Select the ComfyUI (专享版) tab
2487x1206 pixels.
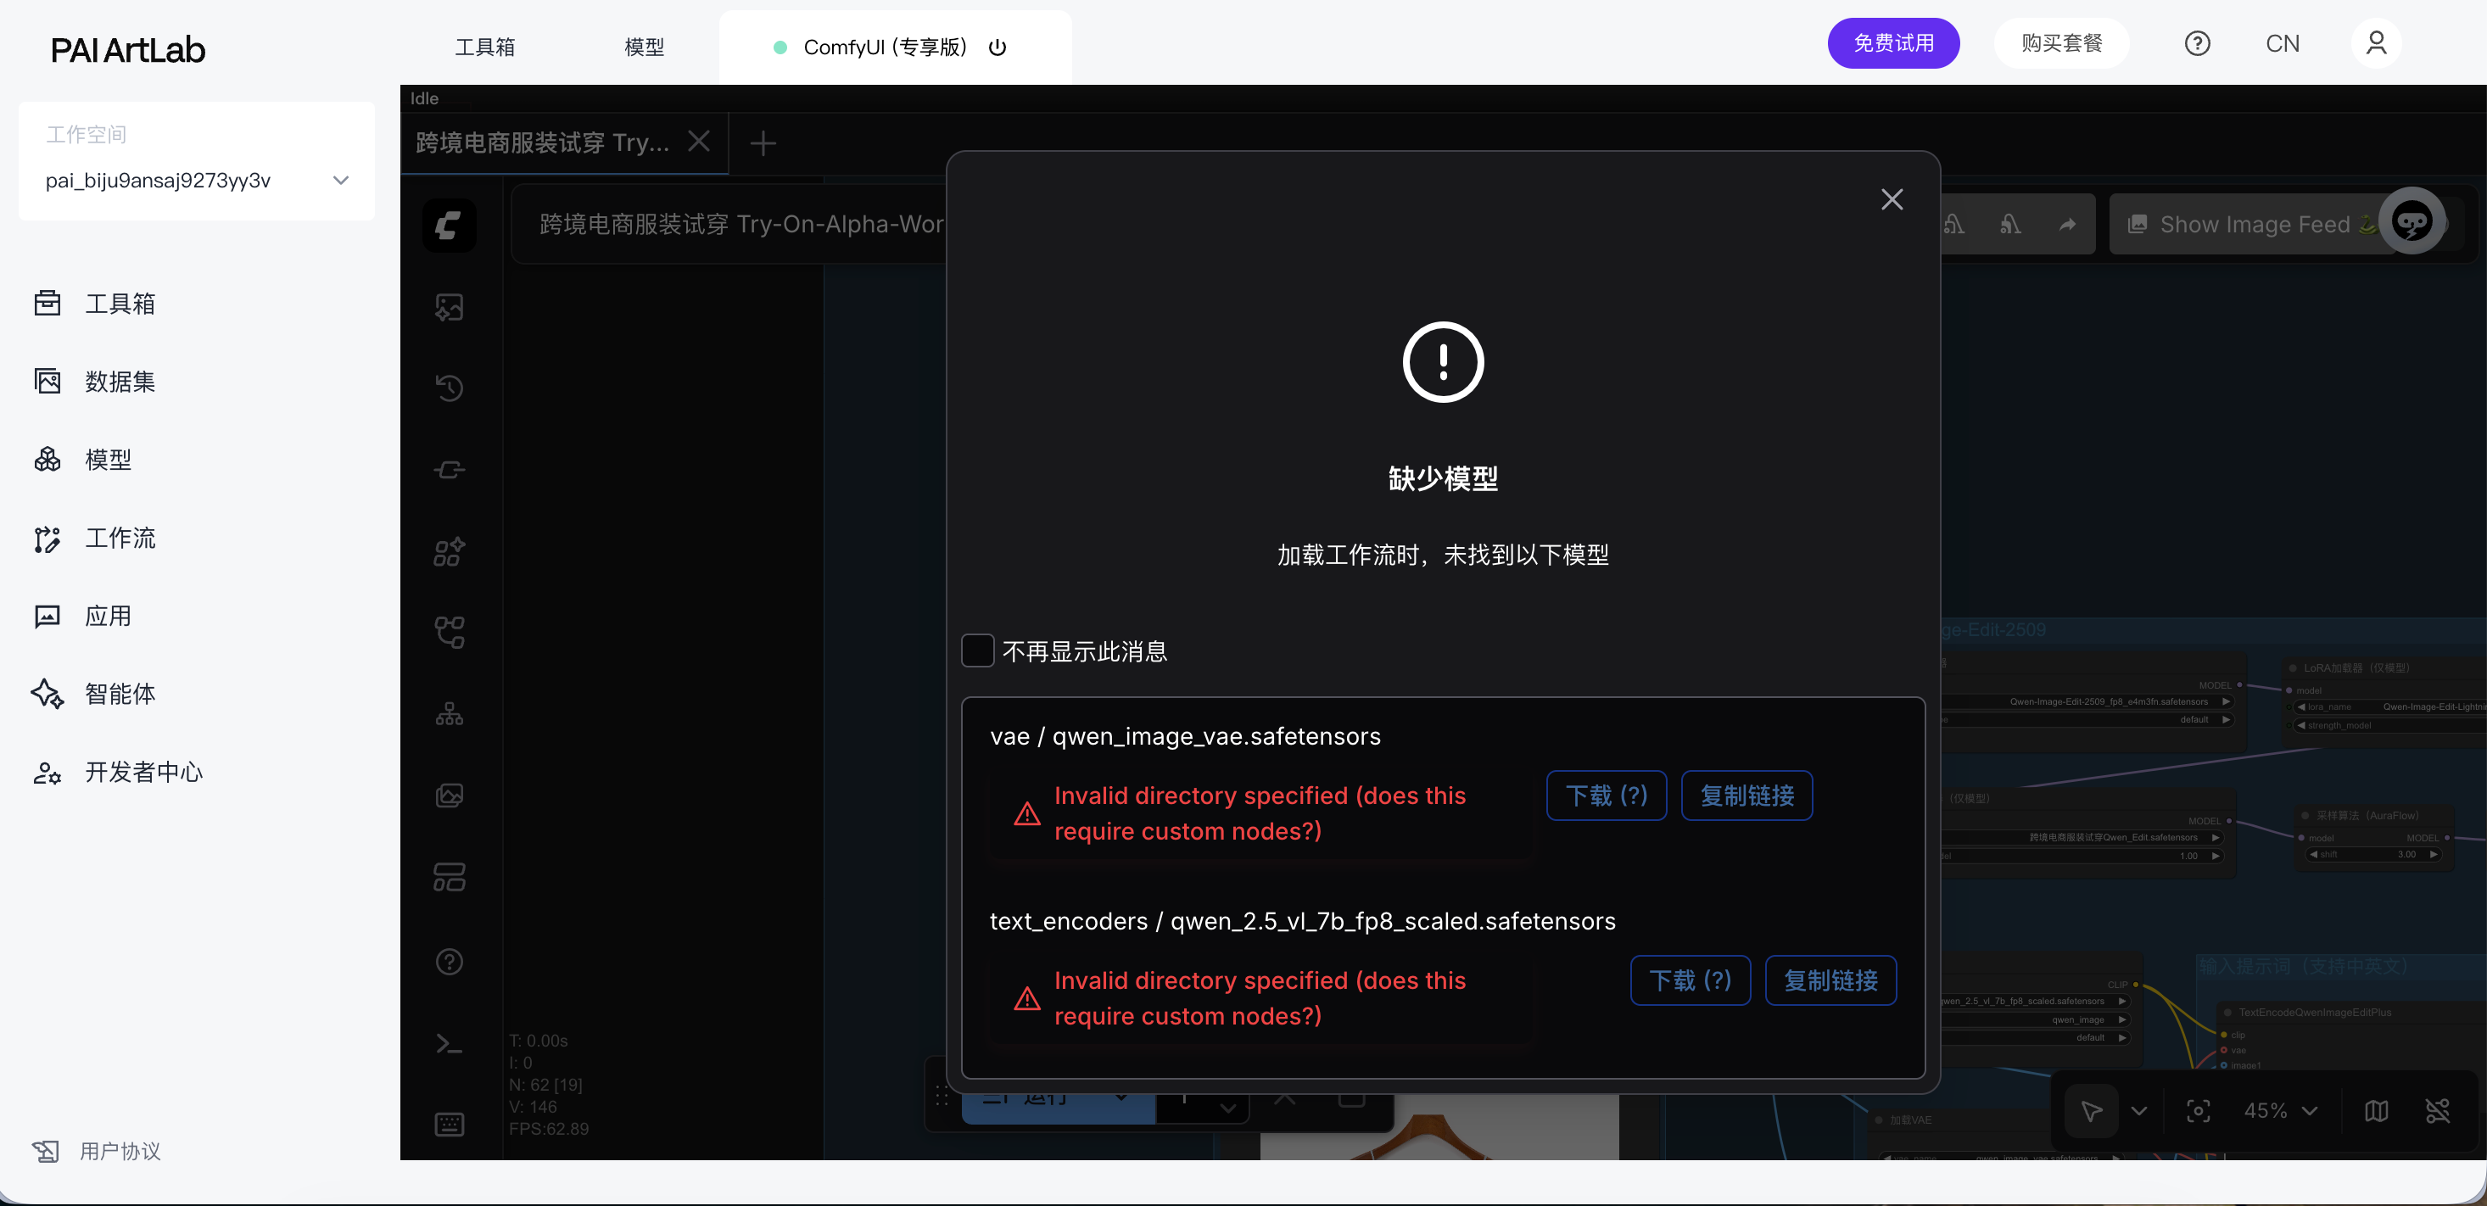pos(886,47)
